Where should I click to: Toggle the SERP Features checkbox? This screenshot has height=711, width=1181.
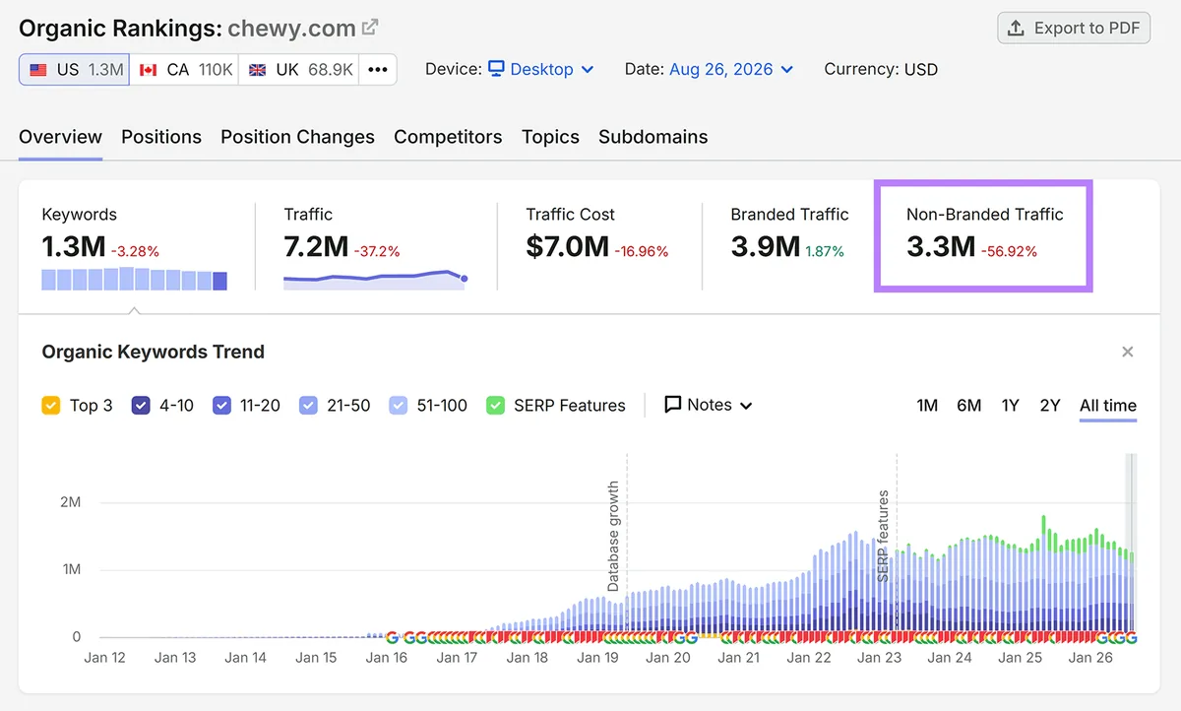[496, 406]
